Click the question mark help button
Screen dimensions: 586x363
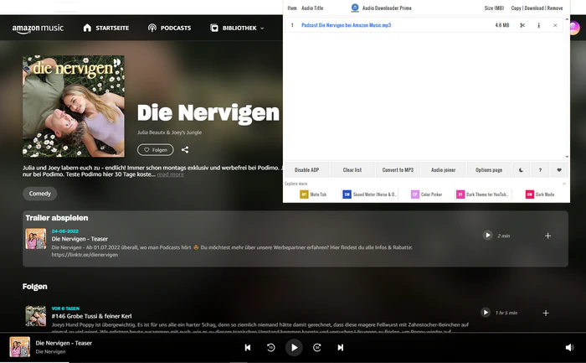pos(540,170)
